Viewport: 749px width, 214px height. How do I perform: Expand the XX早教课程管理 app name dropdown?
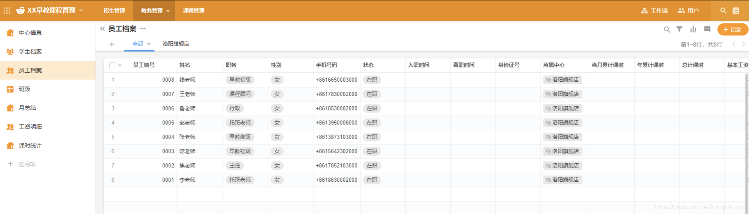(81, 10)
